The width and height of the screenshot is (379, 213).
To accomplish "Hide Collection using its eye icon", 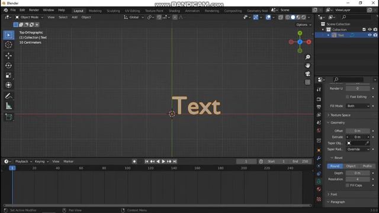I will point(370,30).
